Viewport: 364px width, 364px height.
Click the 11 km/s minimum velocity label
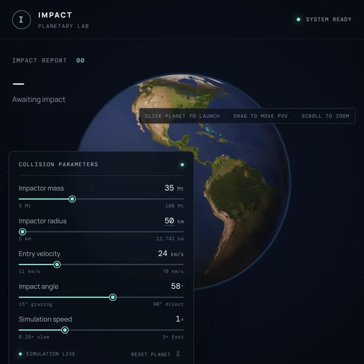pos(29,271)
